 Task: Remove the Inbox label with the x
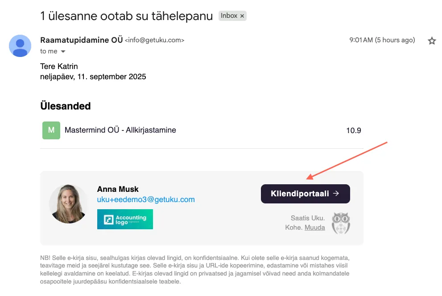(x=242, y=16)
